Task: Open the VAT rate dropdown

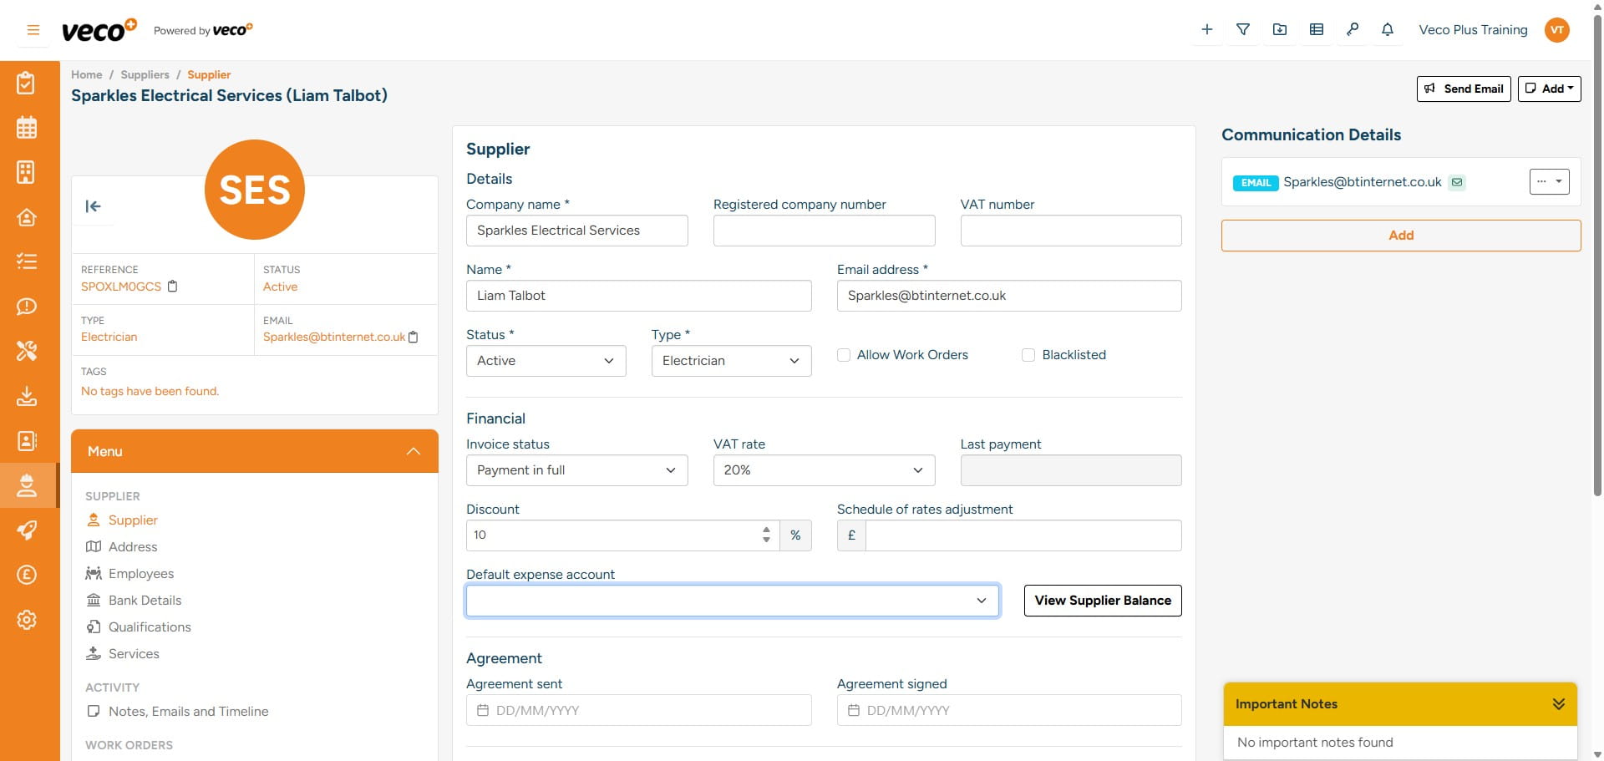Action: pyautogui.click(x=824, y=470)
